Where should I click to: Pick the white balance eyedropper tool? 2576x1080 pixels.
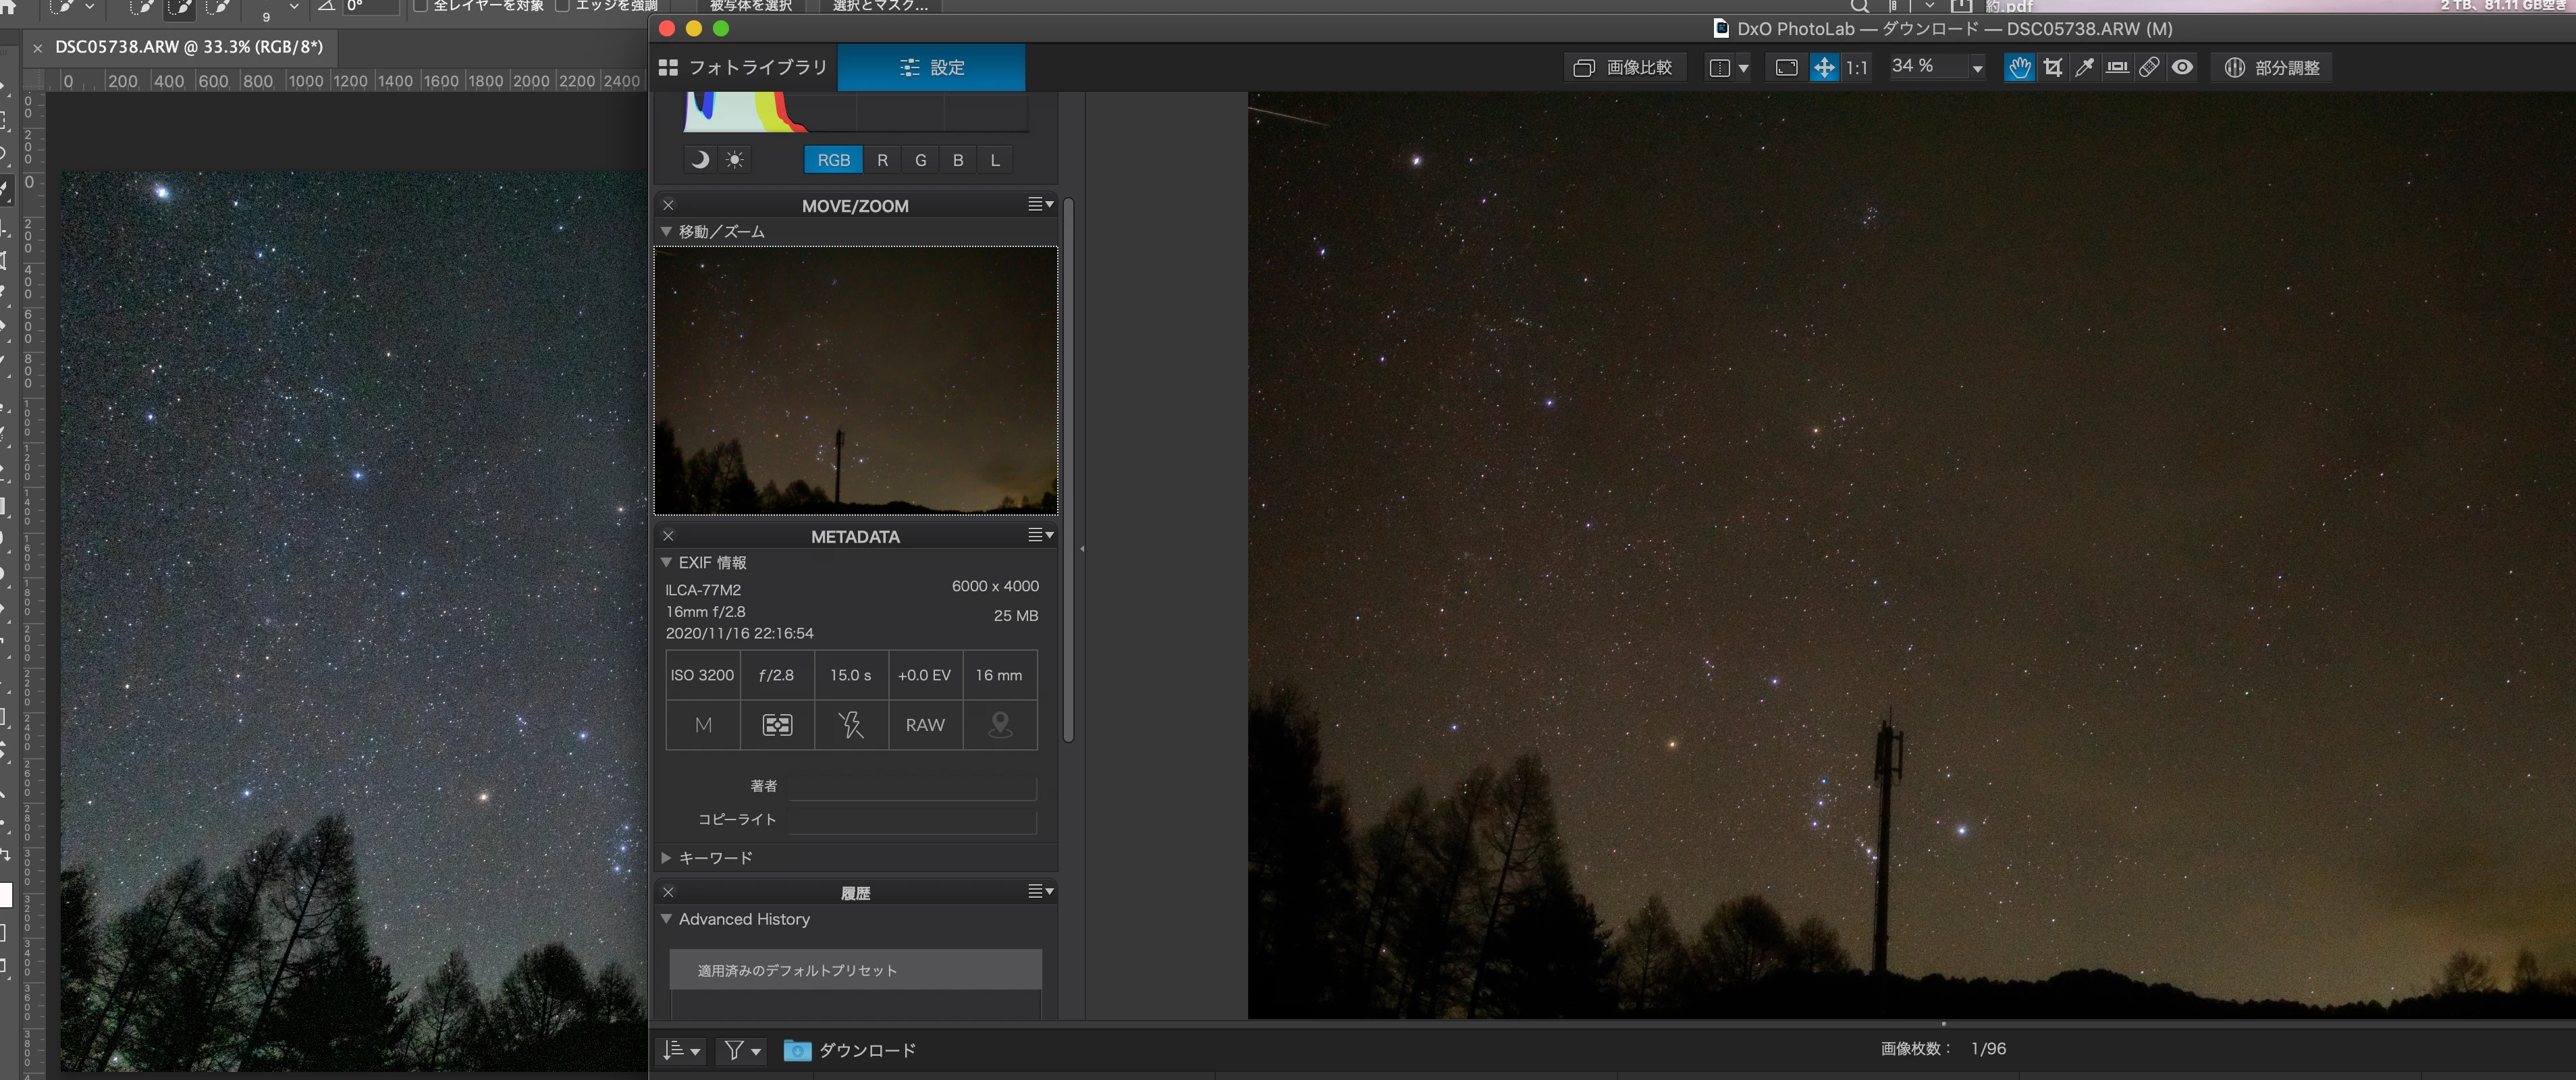point(2085,67)
